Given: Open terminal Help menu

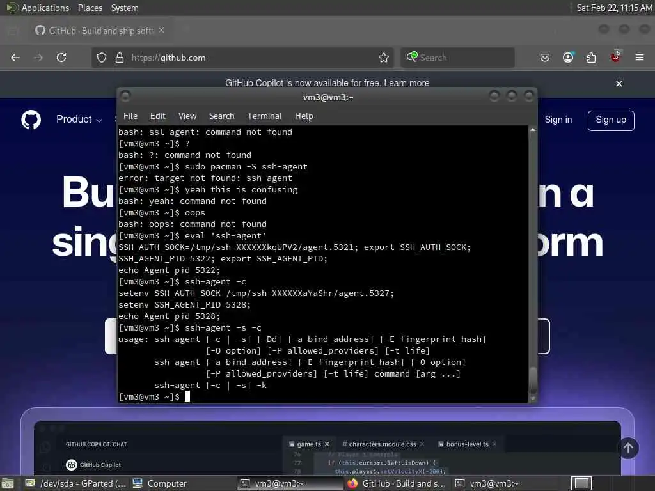Looking at the screenshot, I should point(304,116).
